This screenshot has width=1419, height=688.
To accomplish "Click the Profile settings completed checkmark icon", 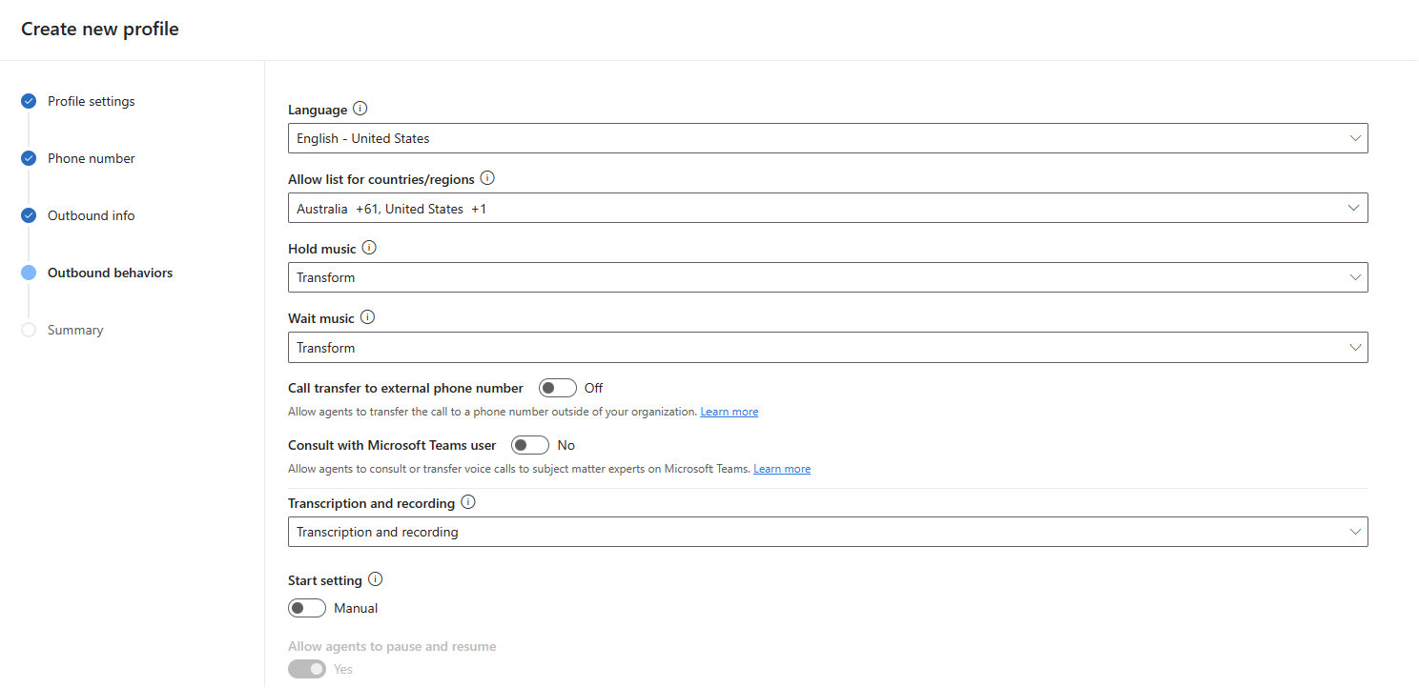I will click(29, 101).
